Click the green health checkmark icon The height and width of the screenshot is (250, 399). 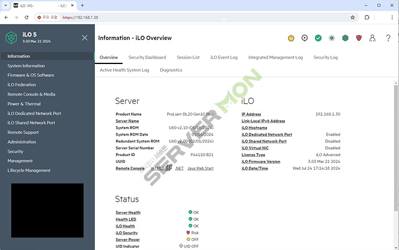point(318,38)
